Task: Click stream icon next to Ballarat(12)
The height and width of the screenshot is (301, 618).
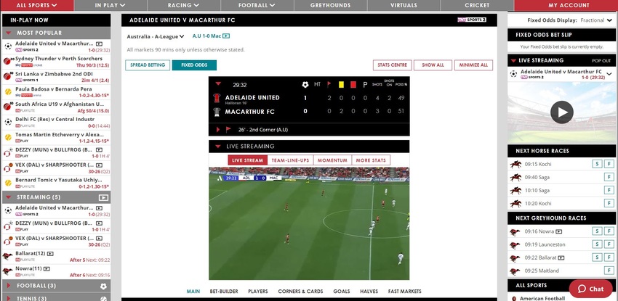Action: (50, 254)
